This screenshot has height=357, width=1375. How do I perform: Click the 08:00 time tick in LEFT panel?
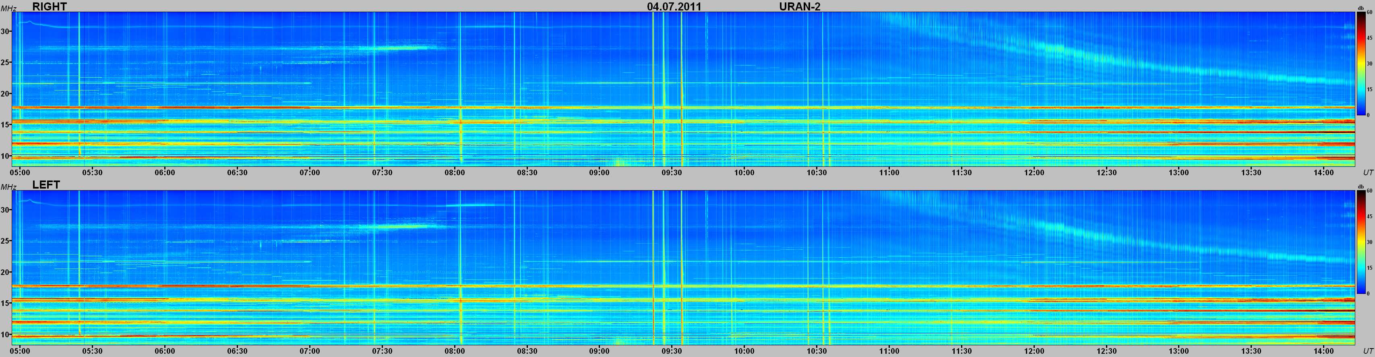[x=455, y=351]
